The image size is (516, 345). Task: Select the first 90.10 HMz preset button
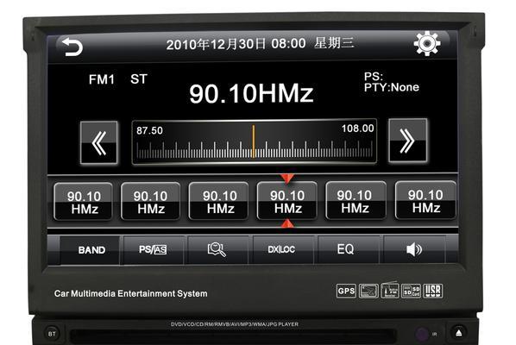[84, 202]
